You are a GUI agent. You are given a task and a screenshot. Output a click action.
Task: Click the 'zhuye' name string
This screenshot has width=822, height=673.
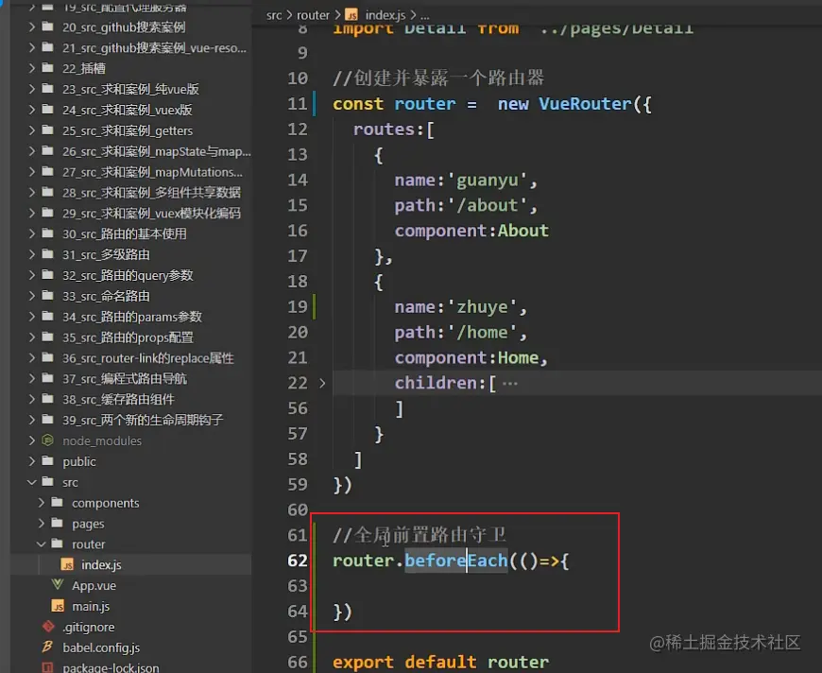pyautogui.click(x=482, y=307)
